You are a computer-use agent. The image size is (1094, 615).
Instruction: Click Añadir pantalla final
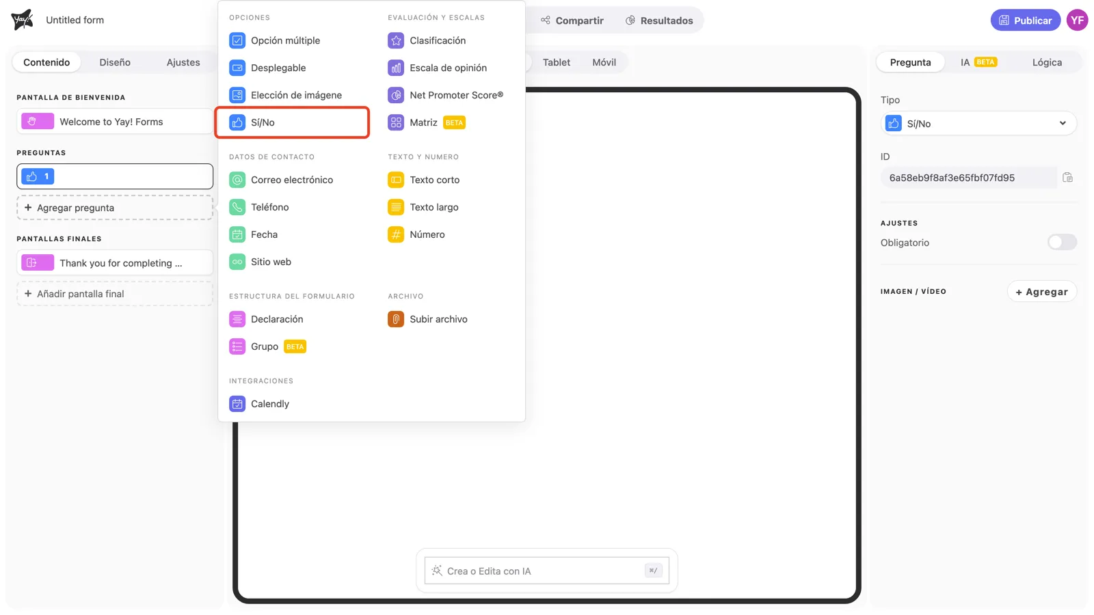(115, 294)
